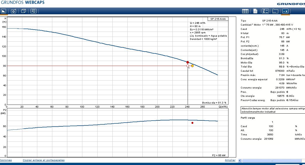Open the data table grid icon
This screenshot has width=305, height=165.
(x=245, y=11)
